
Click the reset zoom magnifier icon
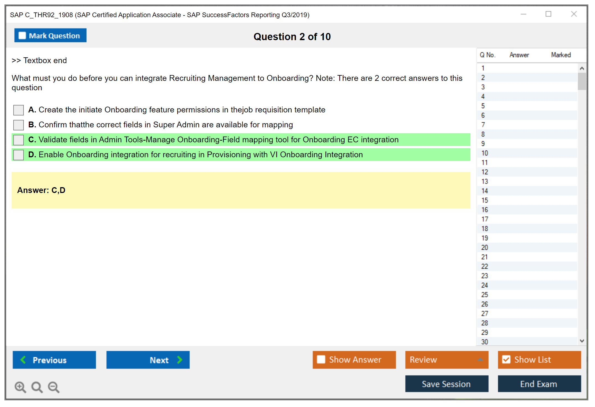tap(37, 387)
